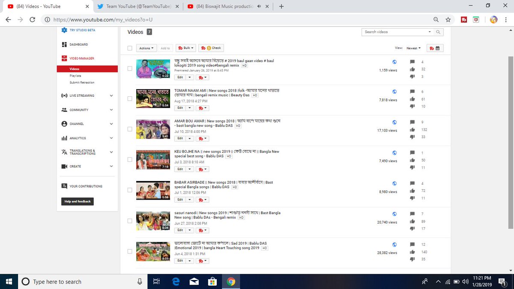Expand the Community section
The image size is (514, 289).
(x=111, y=110)
